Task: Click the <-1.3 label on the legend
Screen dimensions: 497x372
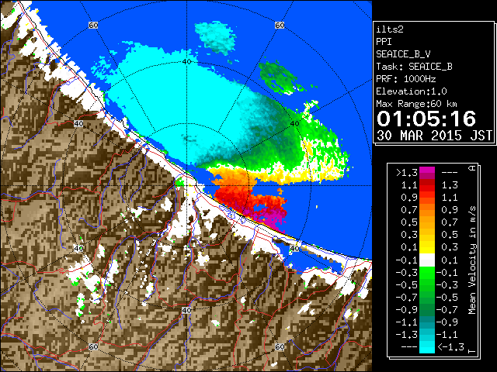Action: (450, 347)
